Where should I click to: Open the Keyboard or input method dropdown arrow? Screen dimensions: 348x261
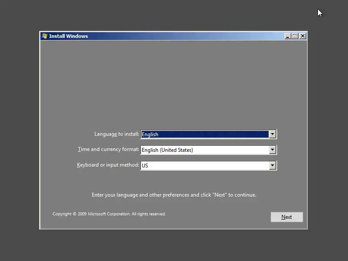point(273,165)
